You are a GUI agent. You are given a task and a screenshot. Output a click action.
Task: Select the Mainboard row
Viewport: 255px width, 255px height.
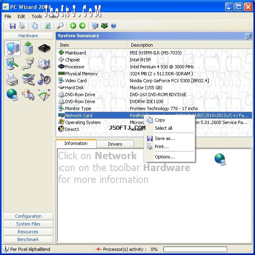pyautogui.click(x=154, y=53)
